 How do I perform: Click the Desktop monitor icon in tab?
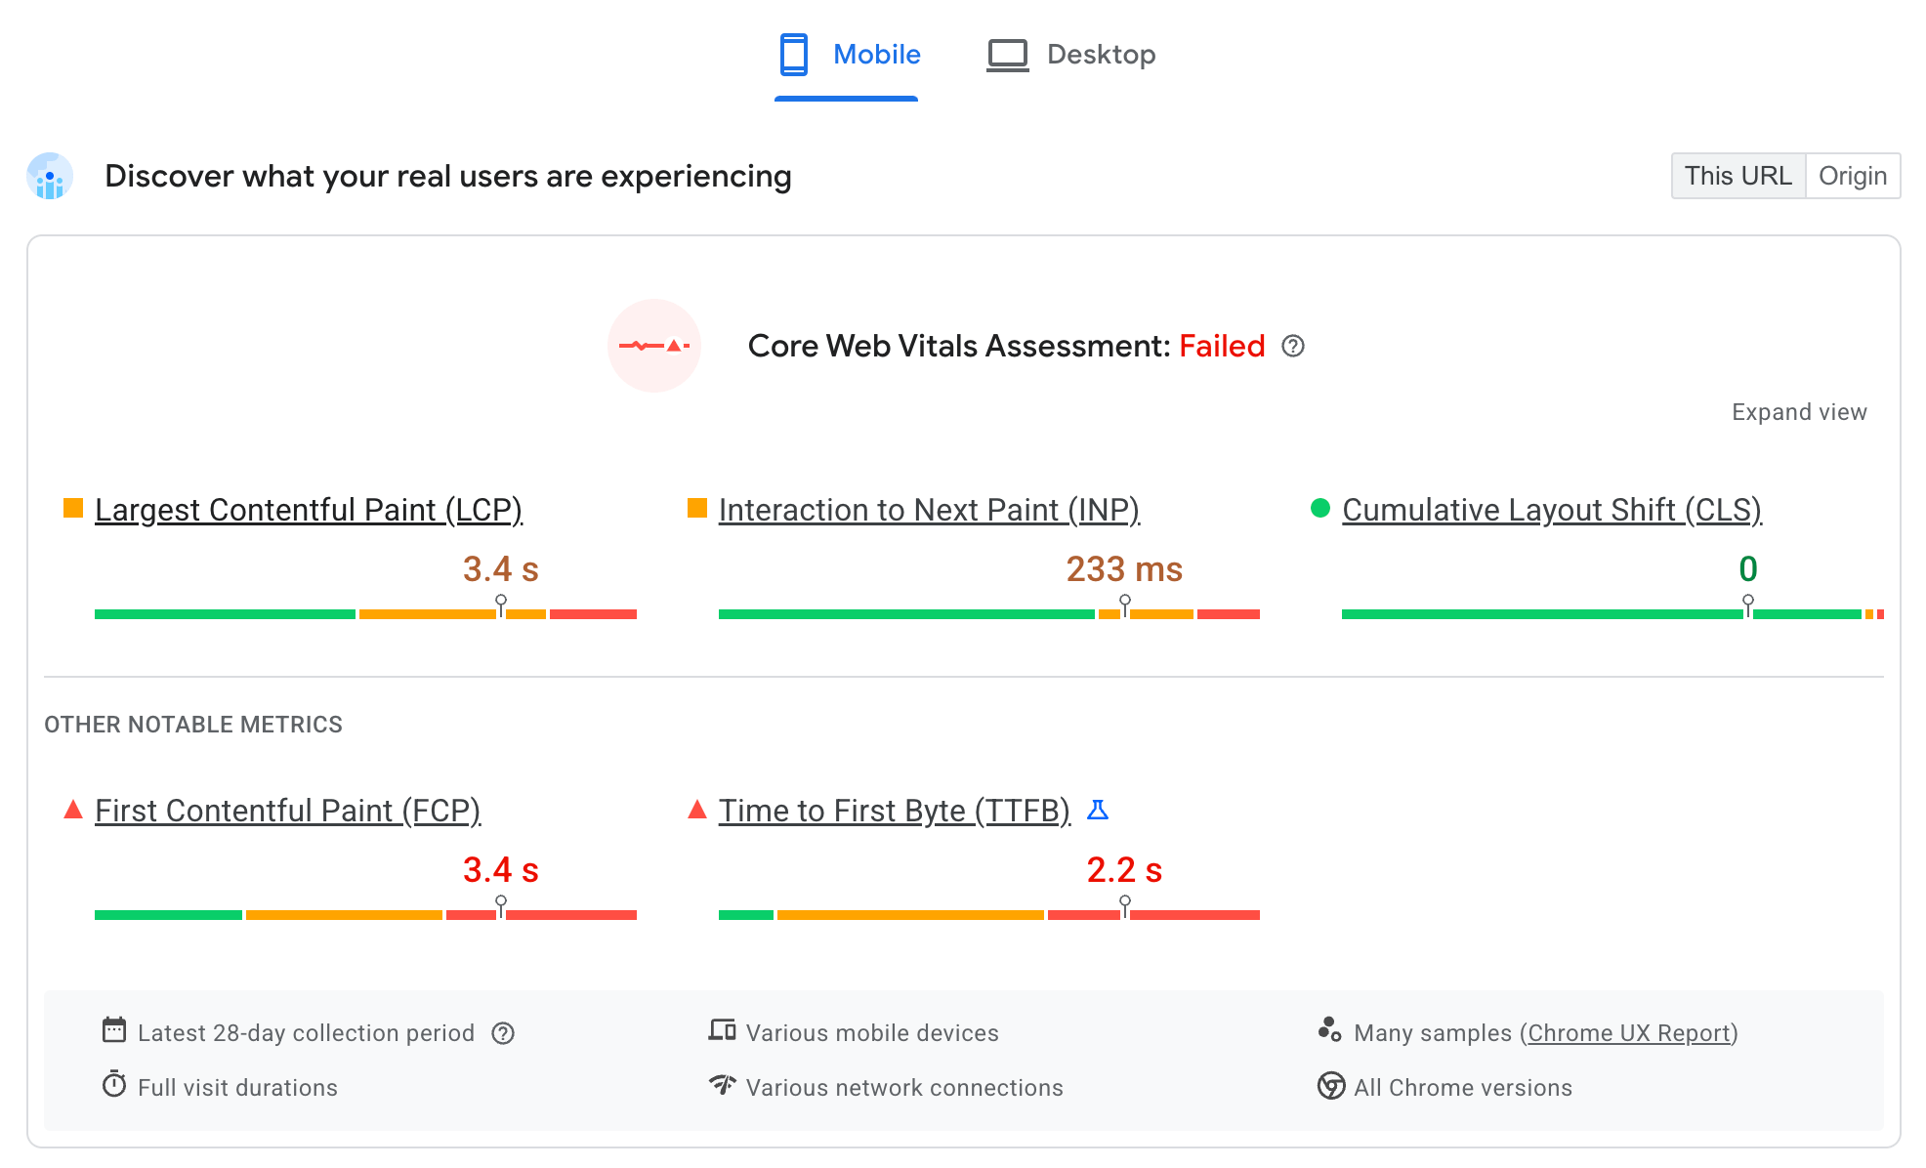pyautogui.click(x=1006, y=54)
